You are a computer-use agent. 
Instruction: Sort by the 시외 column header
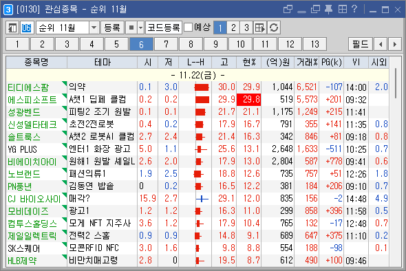(x=378, y=63)
